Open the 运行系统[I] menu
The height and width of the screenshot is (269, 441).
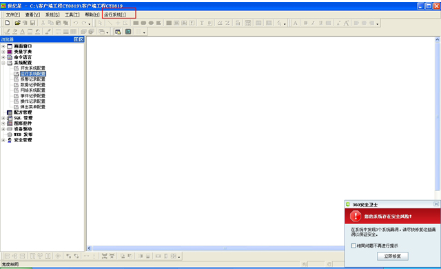point(115,14)
